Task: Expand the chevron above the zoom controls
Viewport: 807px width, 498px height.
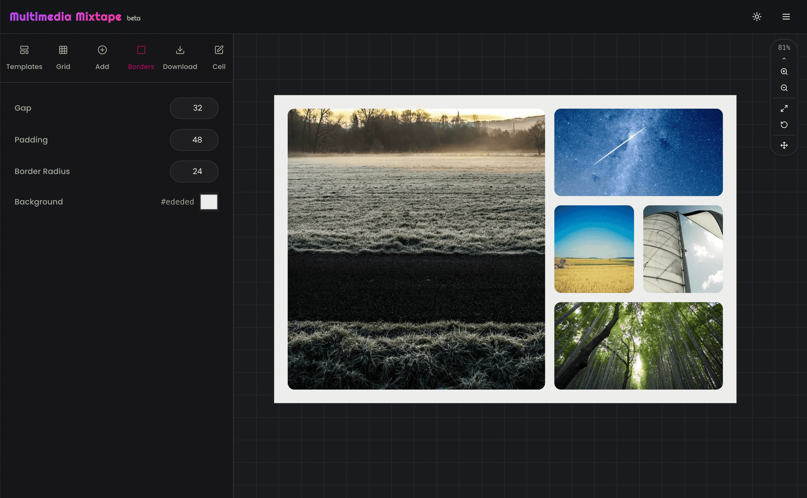Action: [784, 58]
